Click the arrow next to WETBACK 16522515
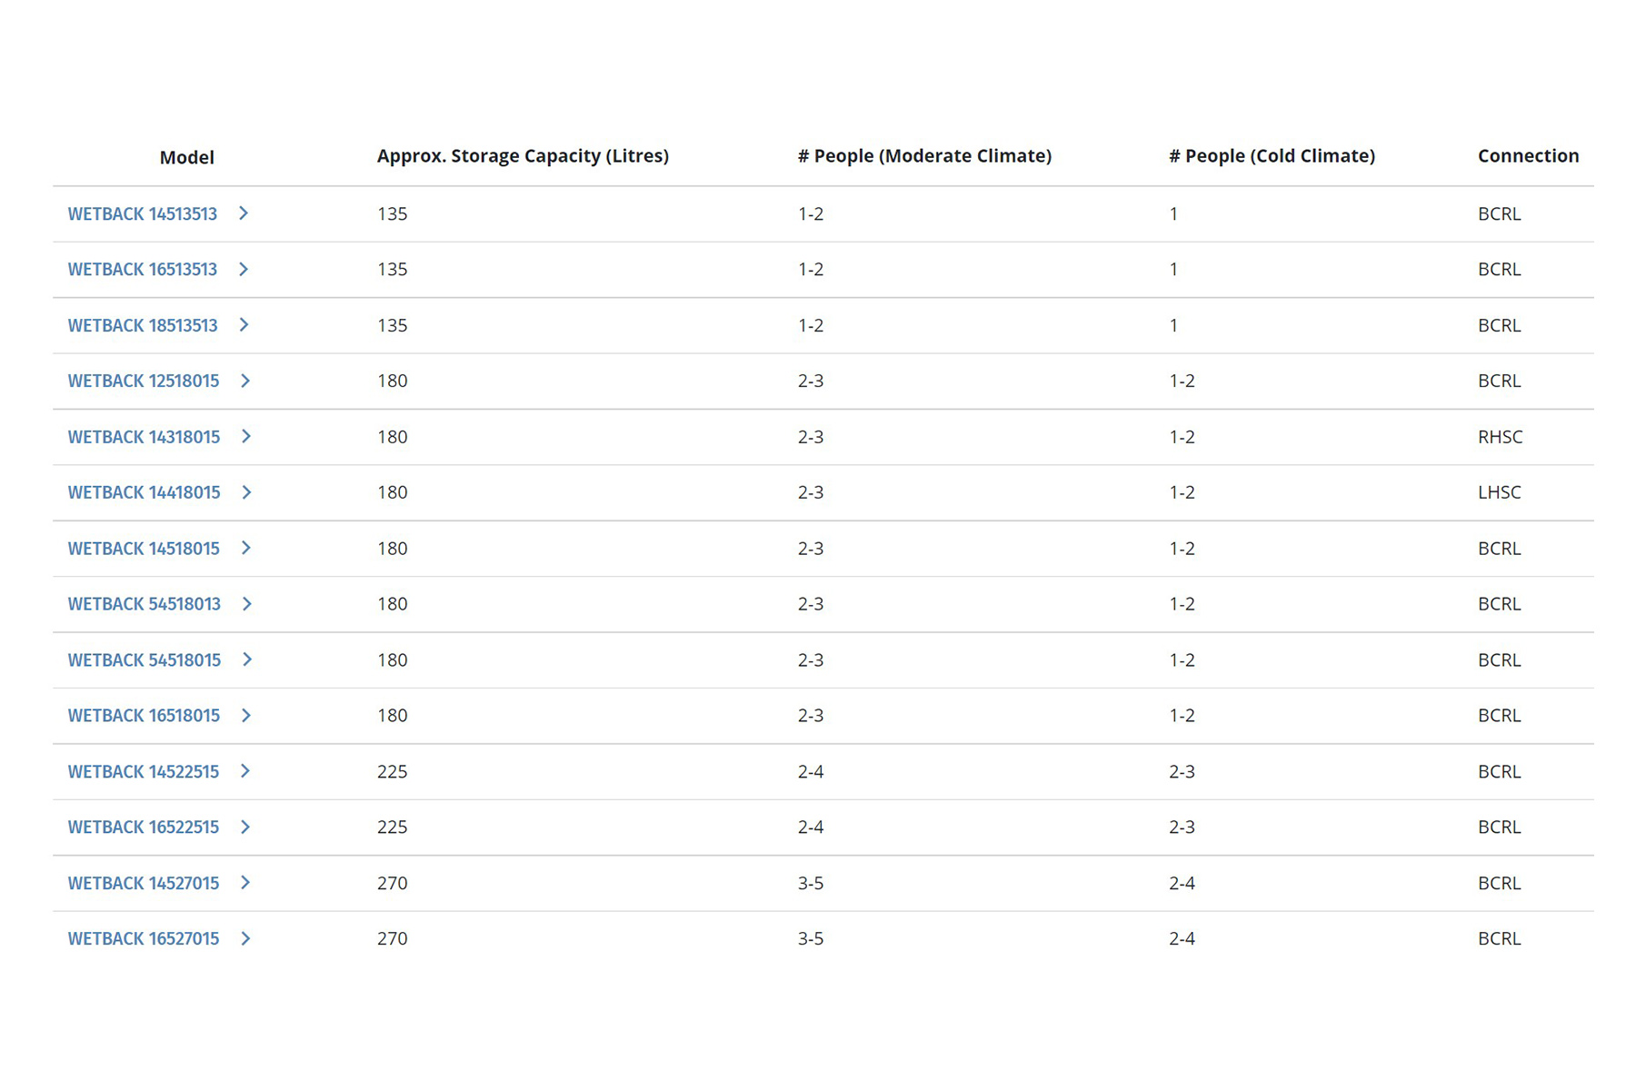Screen dimensions: 1636x1090 click(245, 828)
